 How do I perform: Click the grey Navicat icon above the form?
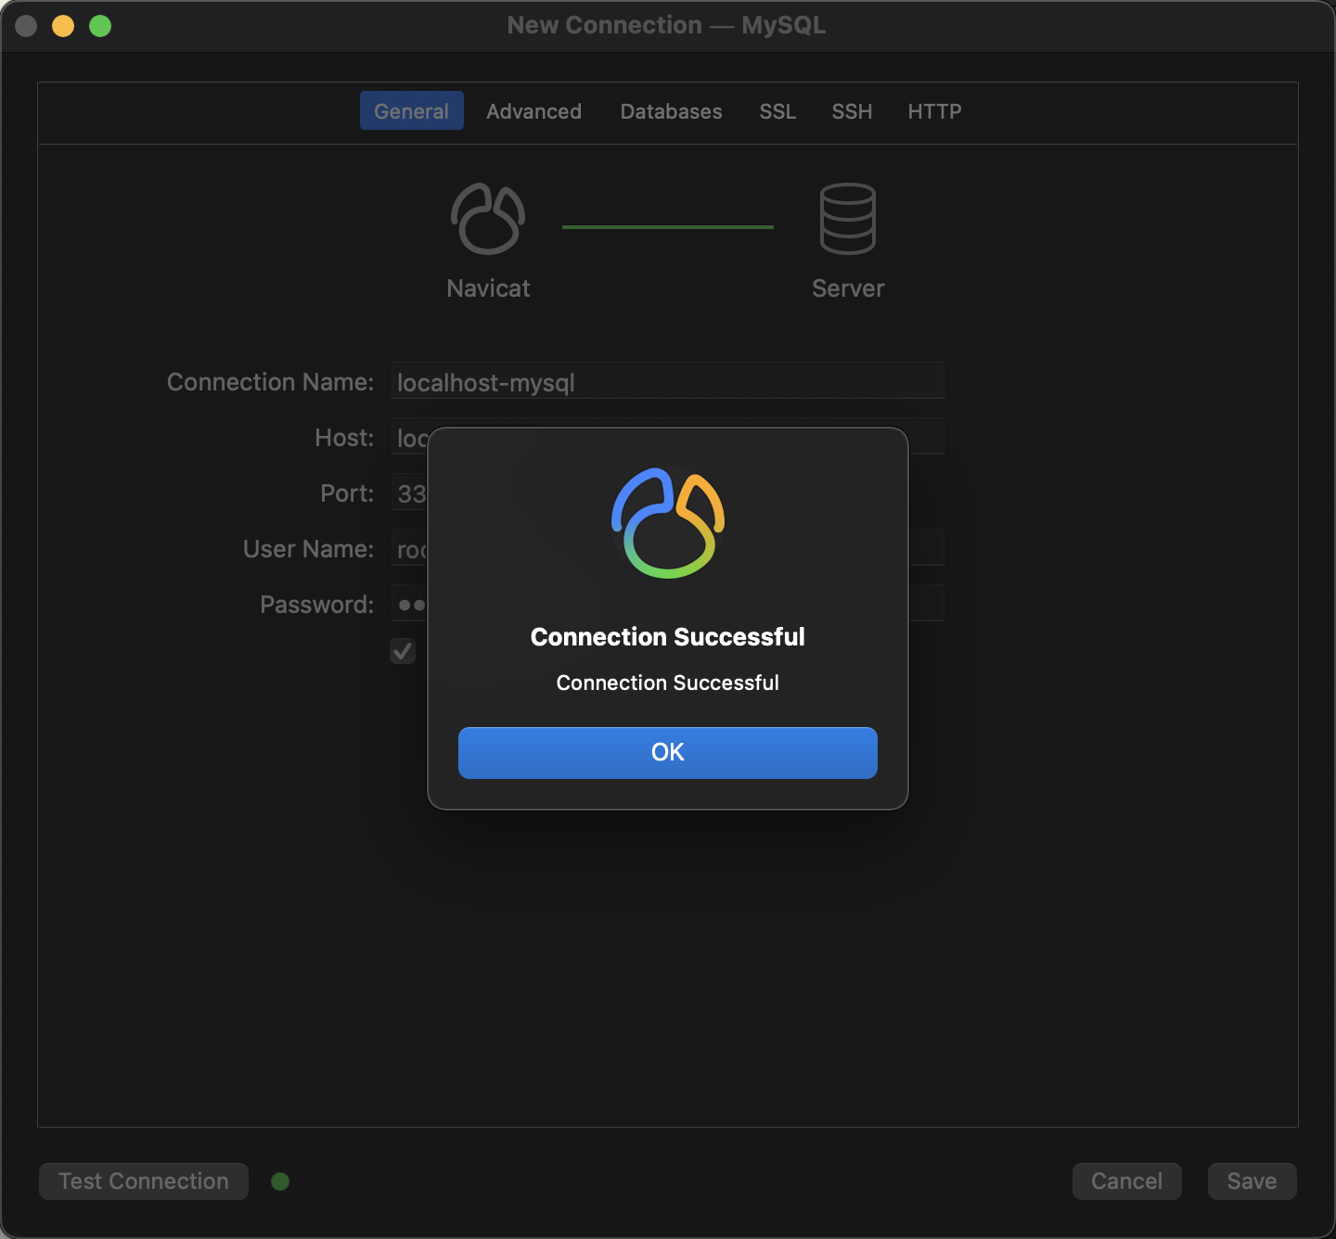tap(488, 219)
